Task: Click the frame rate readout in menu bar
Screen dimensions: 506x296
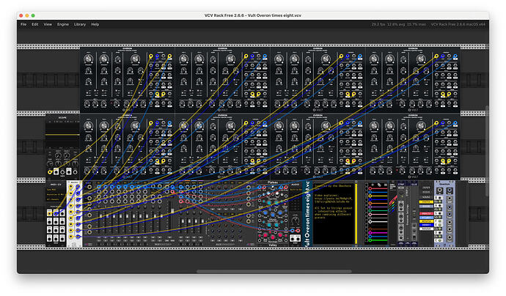Action: point(398,24)
